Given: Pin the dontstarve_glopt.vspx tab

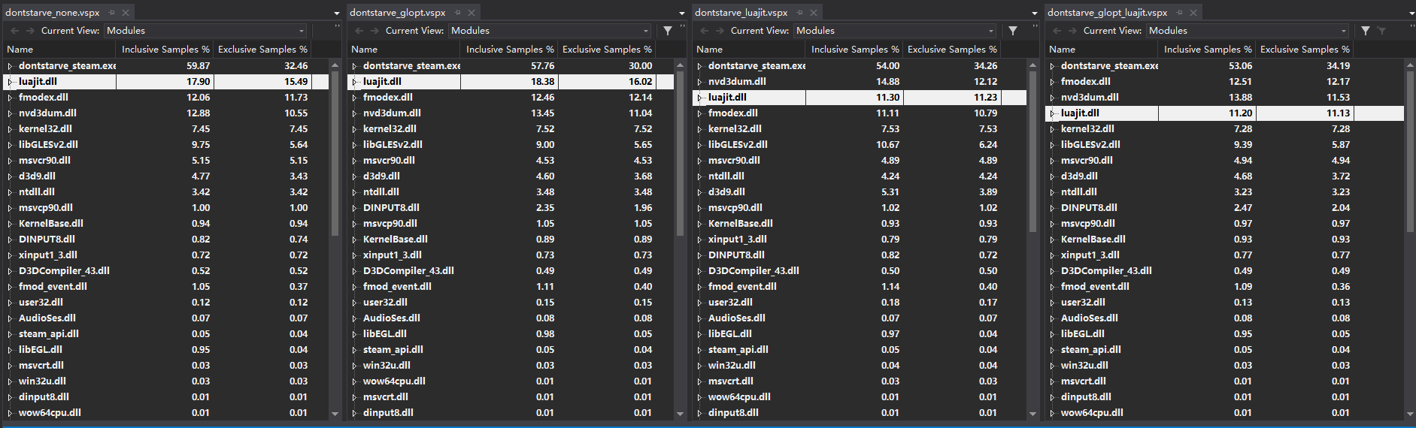Looking at the screenshot, I should 457,13.
